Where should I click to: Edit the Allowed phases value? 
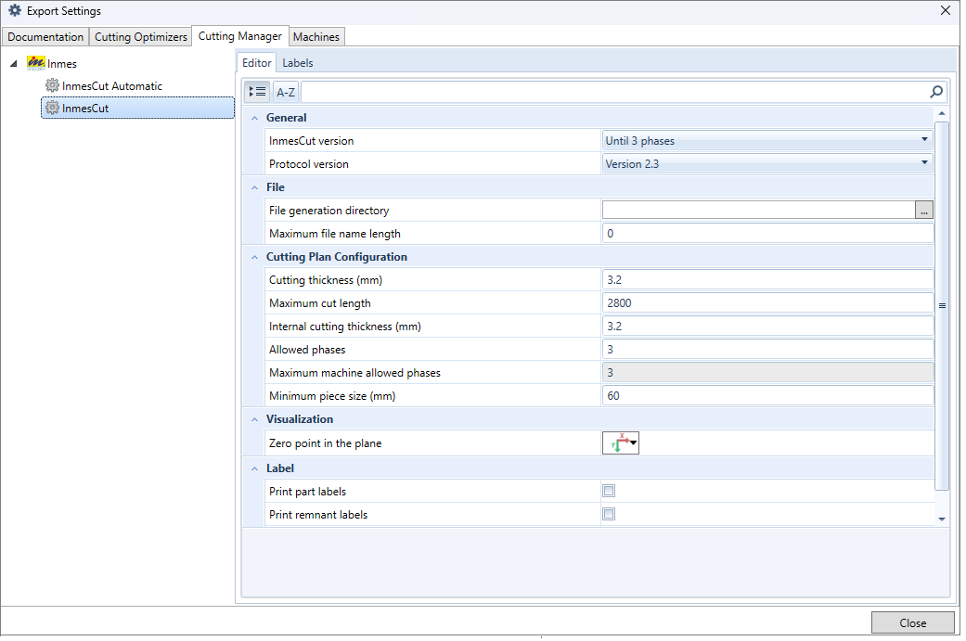(767, 349)
